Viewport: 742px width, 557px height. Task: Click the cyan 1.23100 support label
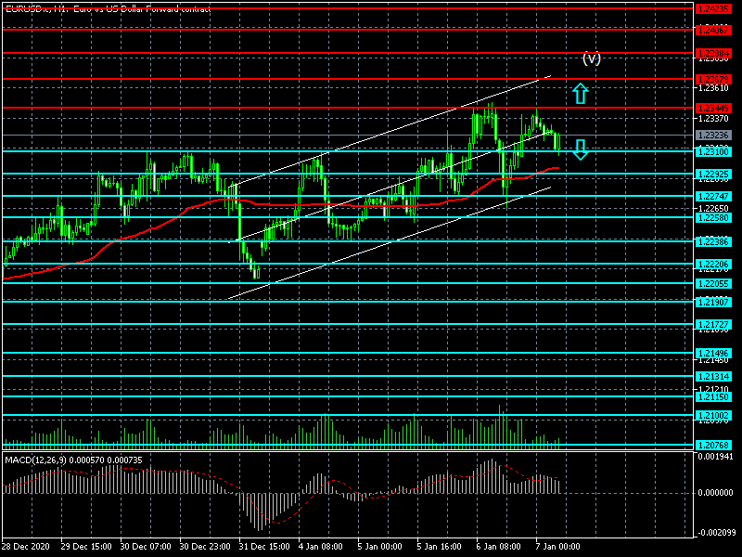tap(712, 151)
